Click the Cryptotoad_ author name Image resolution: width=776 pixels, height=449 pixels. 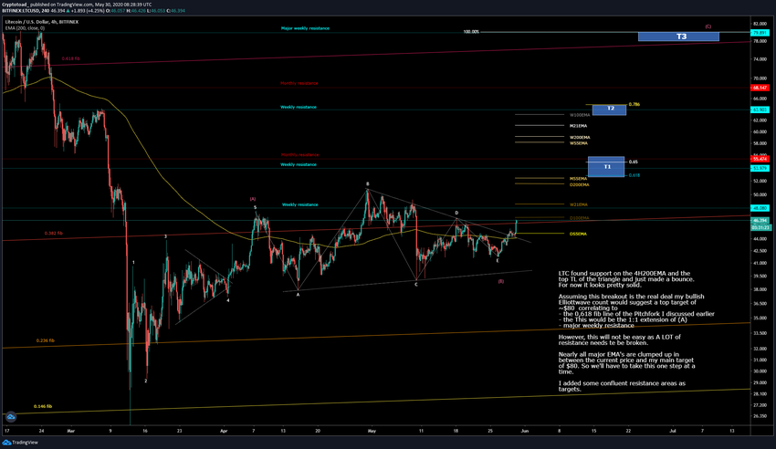pos(15,5)
